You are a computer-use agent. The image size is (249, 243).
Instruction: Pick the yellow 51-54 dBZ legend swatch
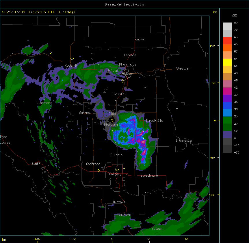point(227,62)
